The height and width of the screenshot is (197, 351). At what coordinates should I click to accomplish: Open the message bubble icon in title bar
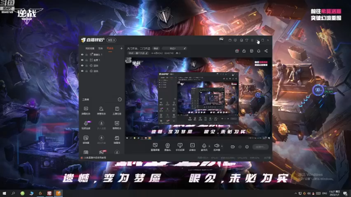pos(235,40)
